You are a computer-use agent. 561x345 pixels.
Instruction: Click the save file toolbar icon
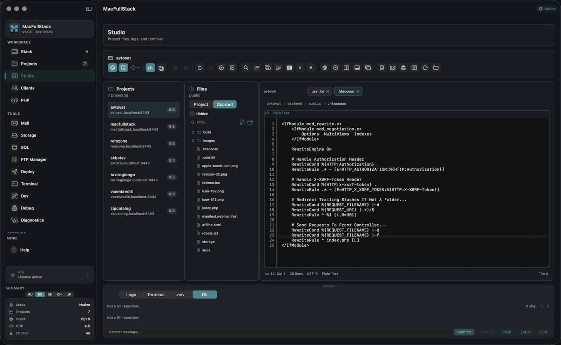pyautogui.click(x=150, y=68)
